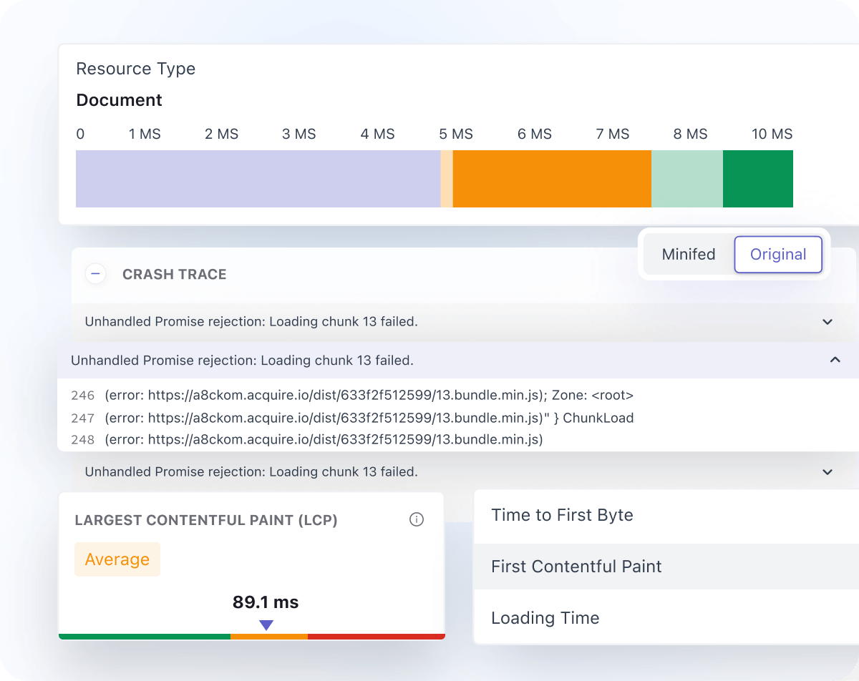Image resolution: width=859 pixels, height=681 pixels.
Task: Choose Time to First Byte
Action: point(666,515)
